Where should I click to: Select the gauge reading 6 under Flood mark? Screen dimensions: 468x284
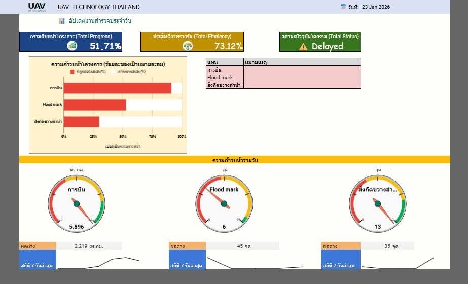(x=224, y=227)
